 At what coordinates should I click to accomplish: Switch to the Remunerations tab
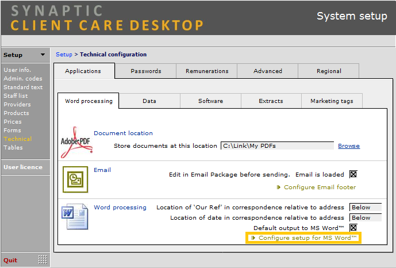(207, 71)
